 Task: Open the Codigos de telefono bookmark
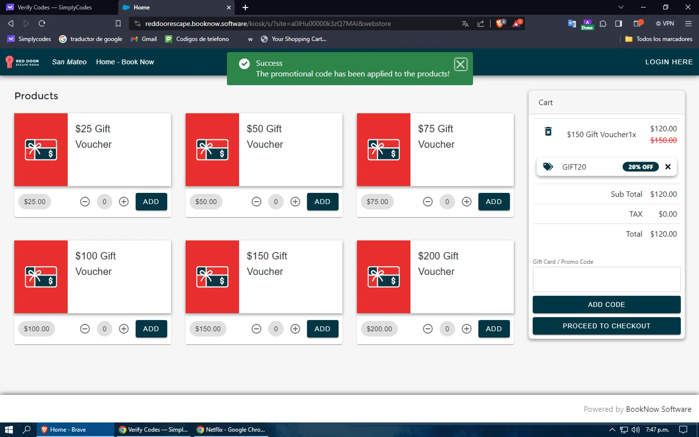(197, 39)
